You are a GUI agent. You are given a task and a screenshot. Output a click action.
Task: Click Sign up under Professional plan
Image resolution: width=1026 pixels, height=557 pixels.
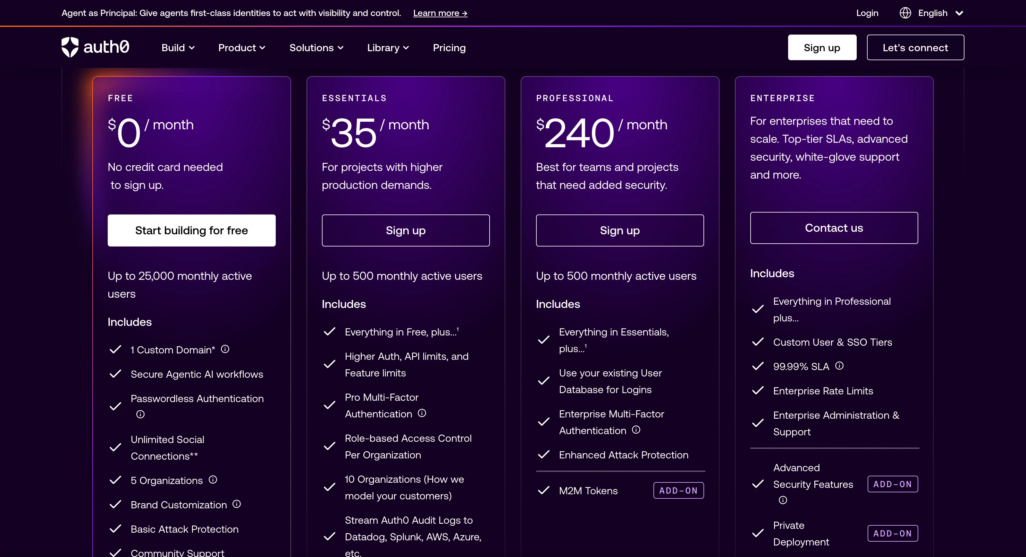coord(620,230)
